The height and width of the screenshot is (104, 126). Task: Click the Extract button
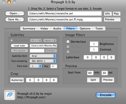pyautogui.click(x=51, y=50)
